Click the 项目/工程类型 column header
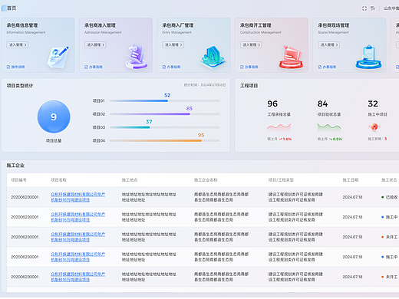 pyautogui.click(x=281, y=180)
